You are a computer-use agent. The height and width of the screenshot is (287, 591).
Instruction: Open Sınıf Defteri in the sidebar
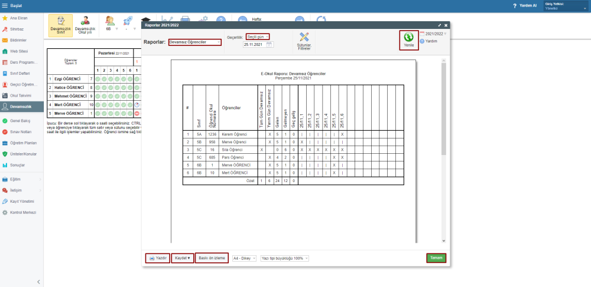(x=21, y=73)
